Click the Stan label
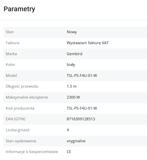This screenshot has width=147, height=160. tap(10, 32)
